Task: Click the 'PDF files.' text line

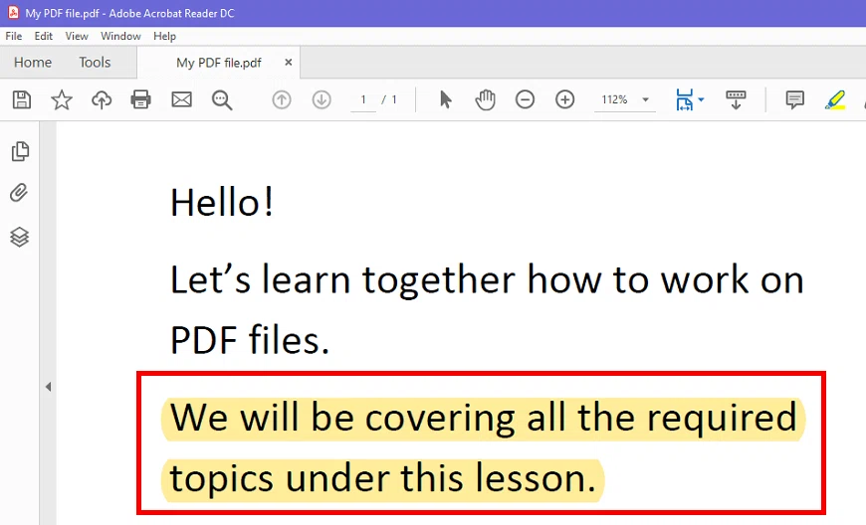Action: (x=250, y=340)
